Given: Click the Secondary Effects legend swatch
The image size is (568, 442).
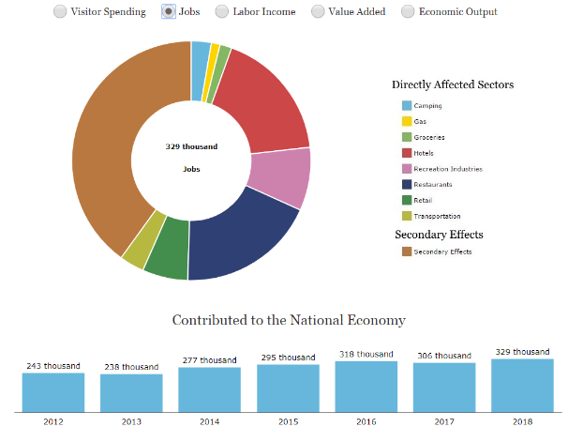Looking at the screenshot, I should coord(407,251).
